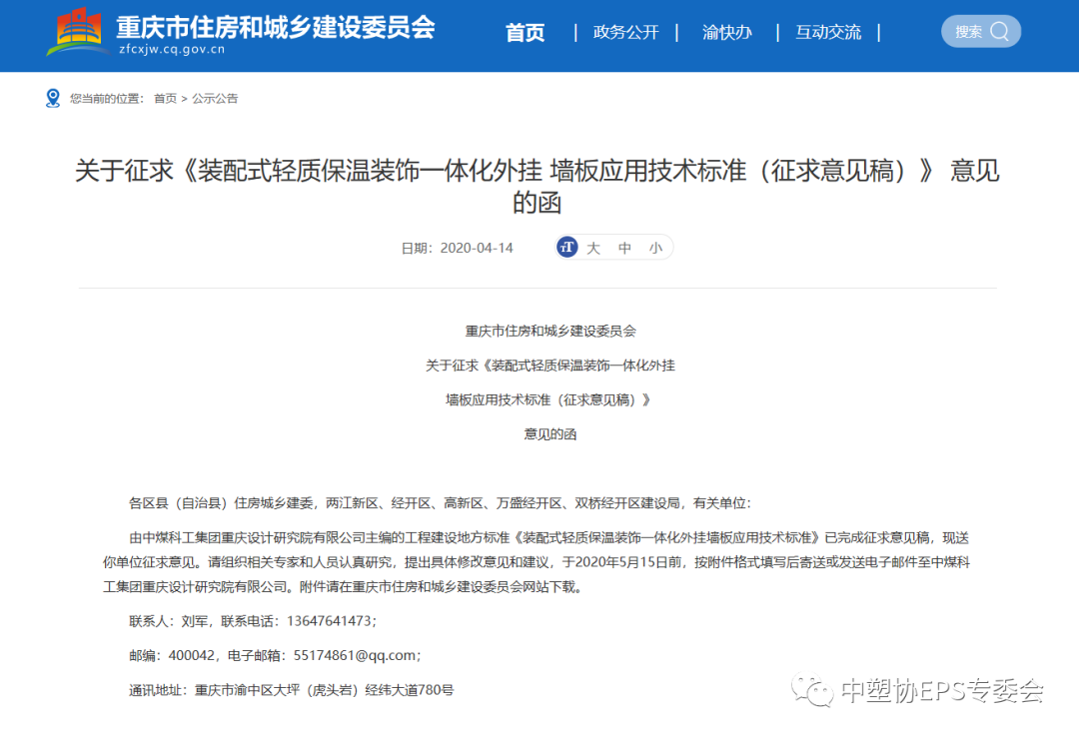Screen dimensions: 1079x738
Task: Click the blue location pin icon
Action: [x=53, y=98]
